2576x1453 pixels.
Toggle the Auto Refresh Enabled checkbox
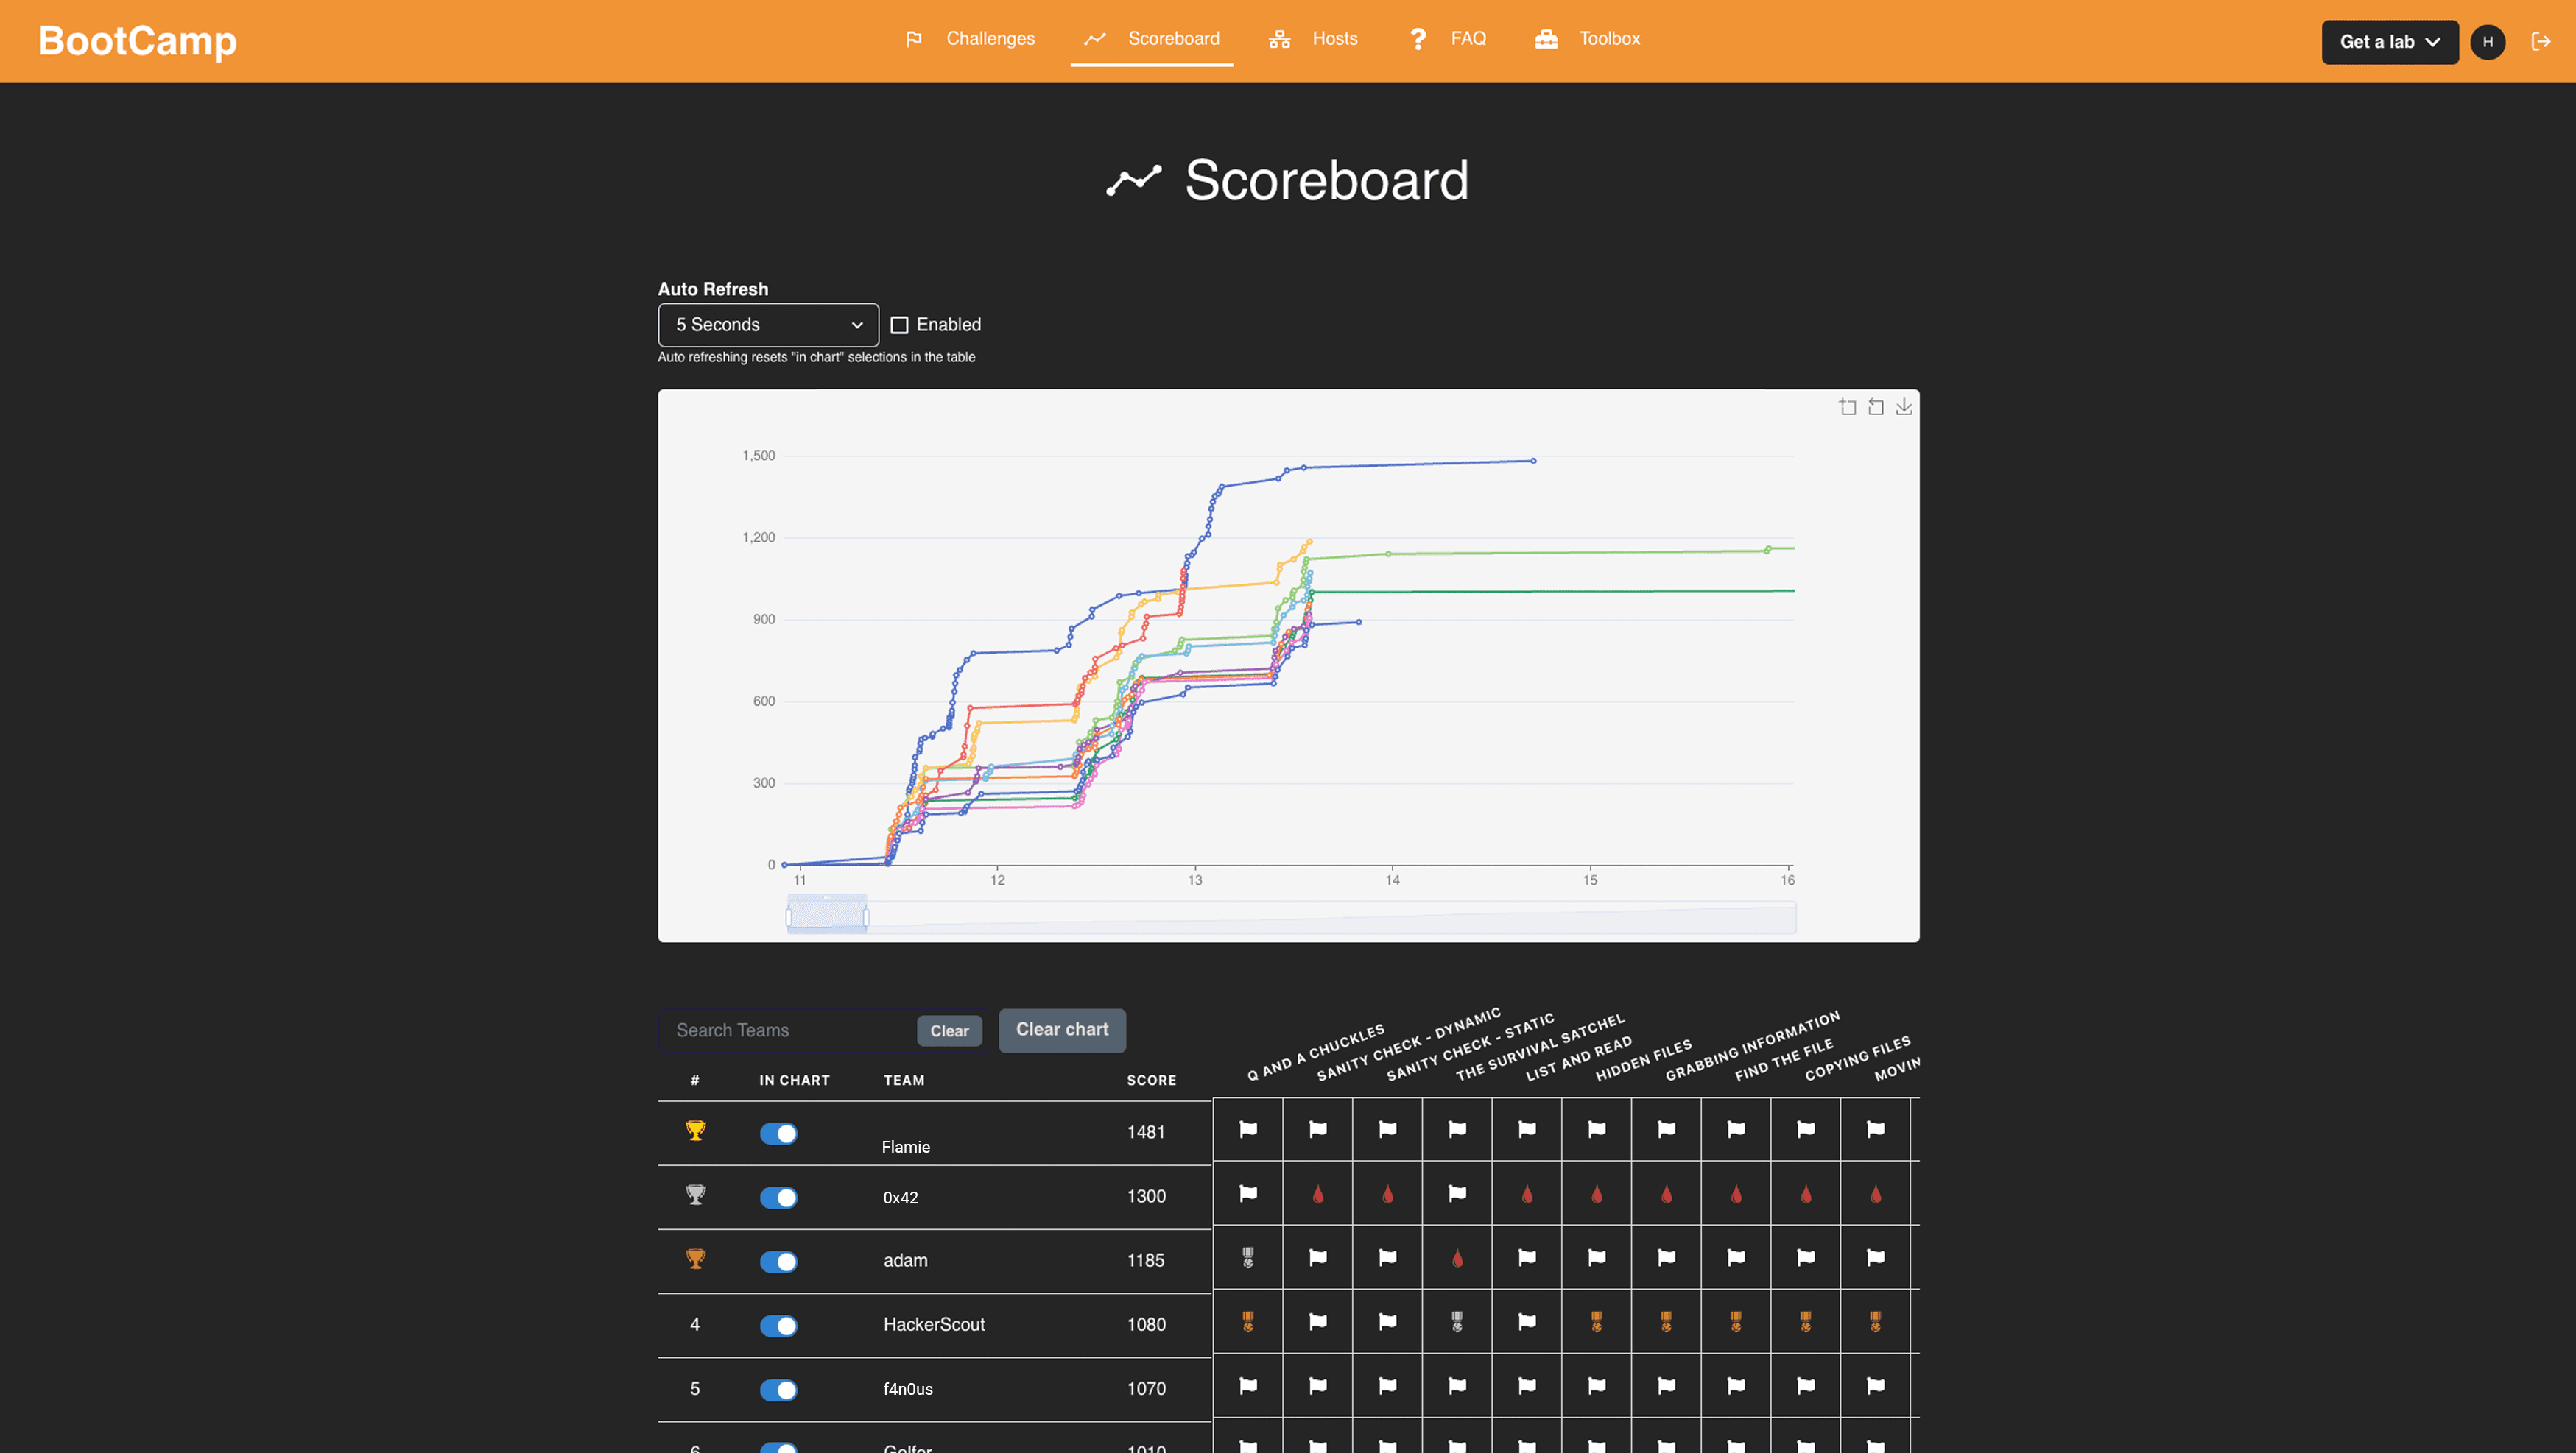pyautogui.click(x=898, y=323)
